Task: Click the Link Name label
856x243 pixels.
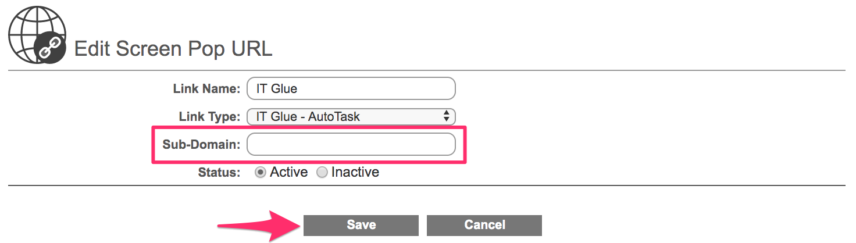Action: (206, 88)
